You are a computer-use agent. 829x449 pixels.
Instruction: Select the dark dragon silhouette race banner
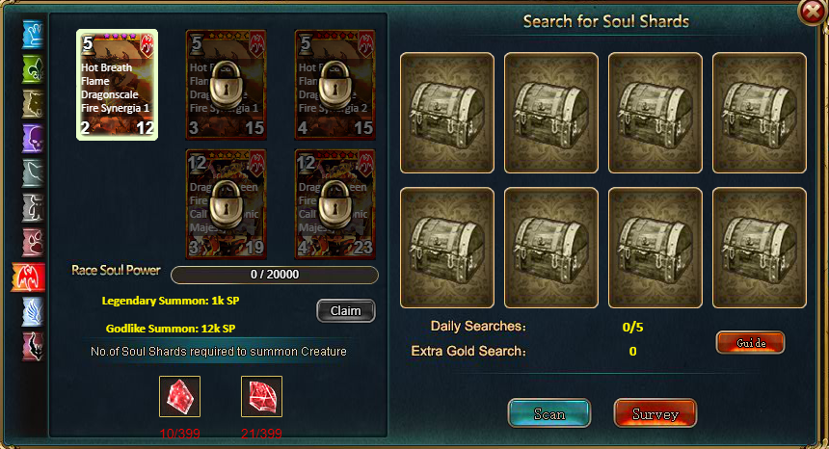tap(33, 347)
